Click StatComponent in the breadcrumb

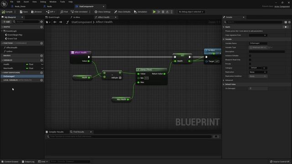82,22
